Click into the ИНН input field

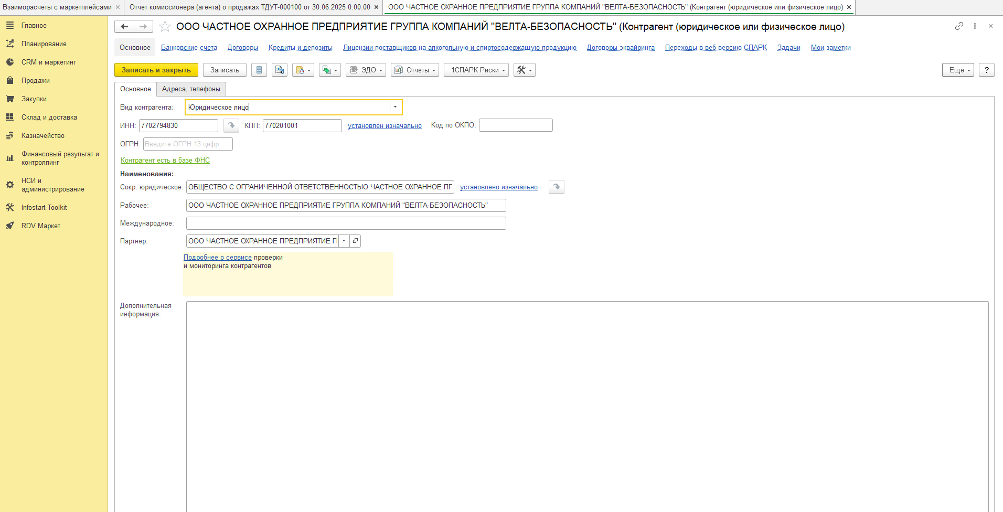tap(178, 125)
